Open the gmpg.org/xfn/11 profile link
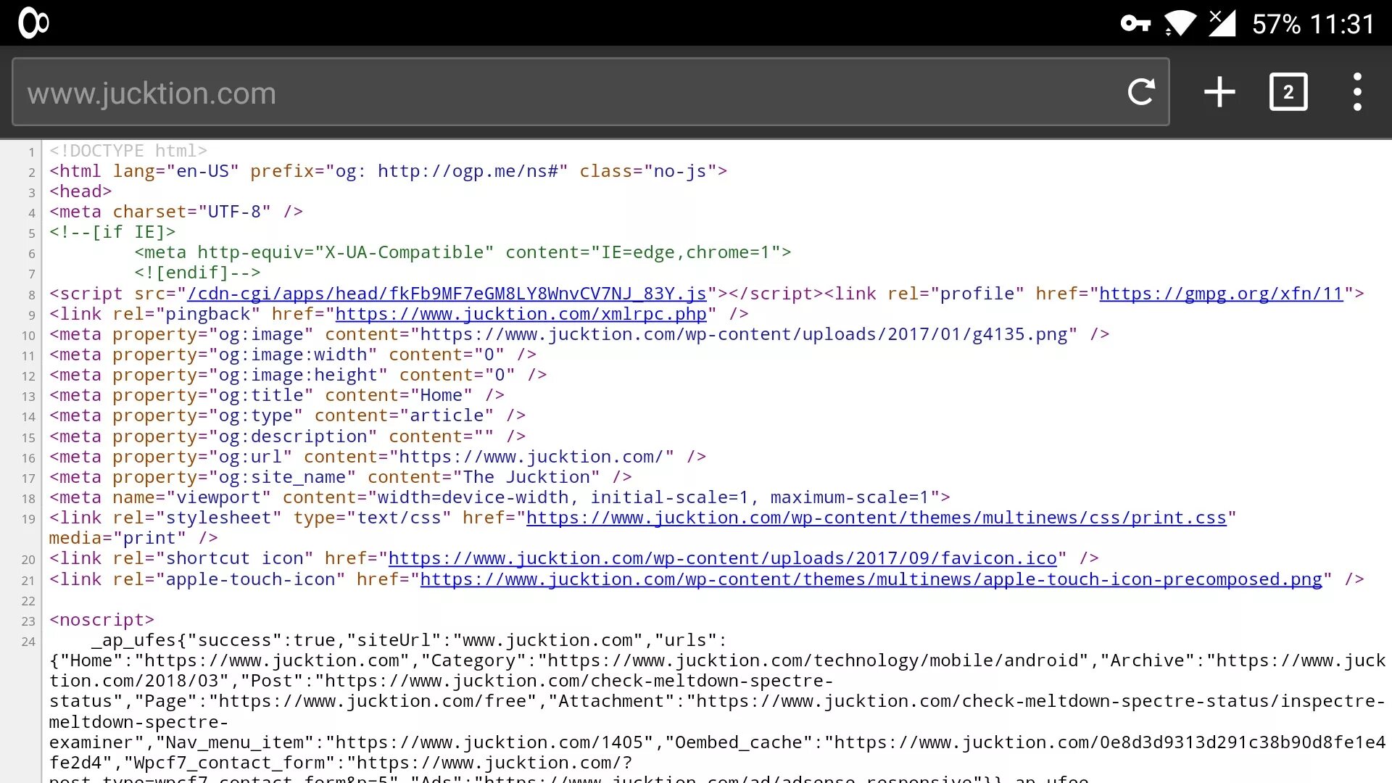This screenshot has width=1392, height=783. [x=1221, y=294]
